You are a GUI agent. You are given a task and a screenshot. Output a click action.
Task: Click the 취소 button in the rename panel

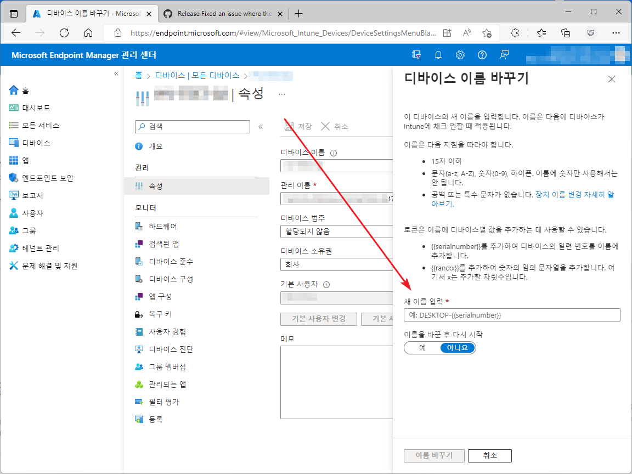tap(490, 455)
